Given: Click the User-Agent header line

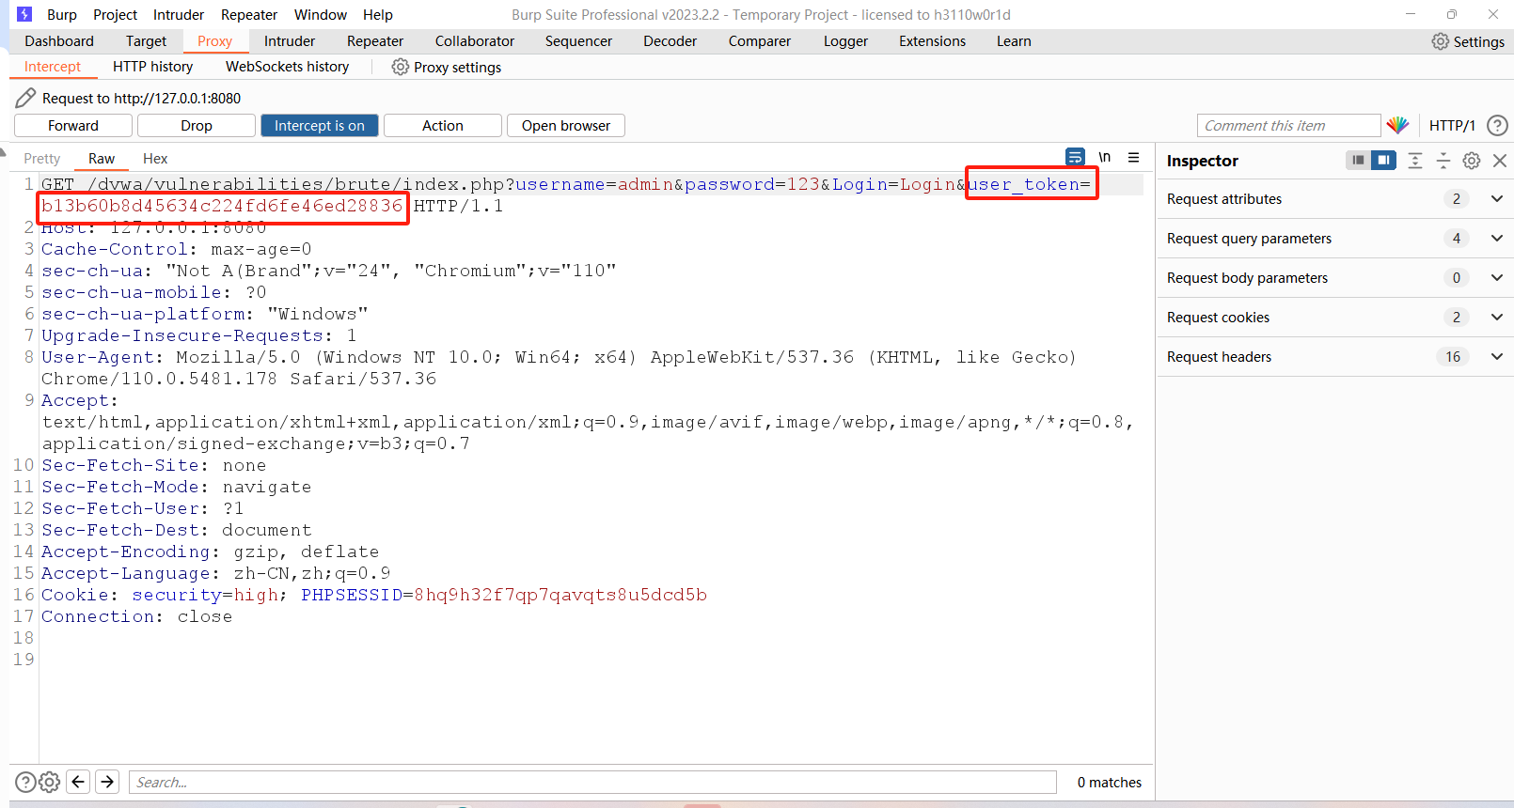Looking at the screenshot, I should point(559,367).
